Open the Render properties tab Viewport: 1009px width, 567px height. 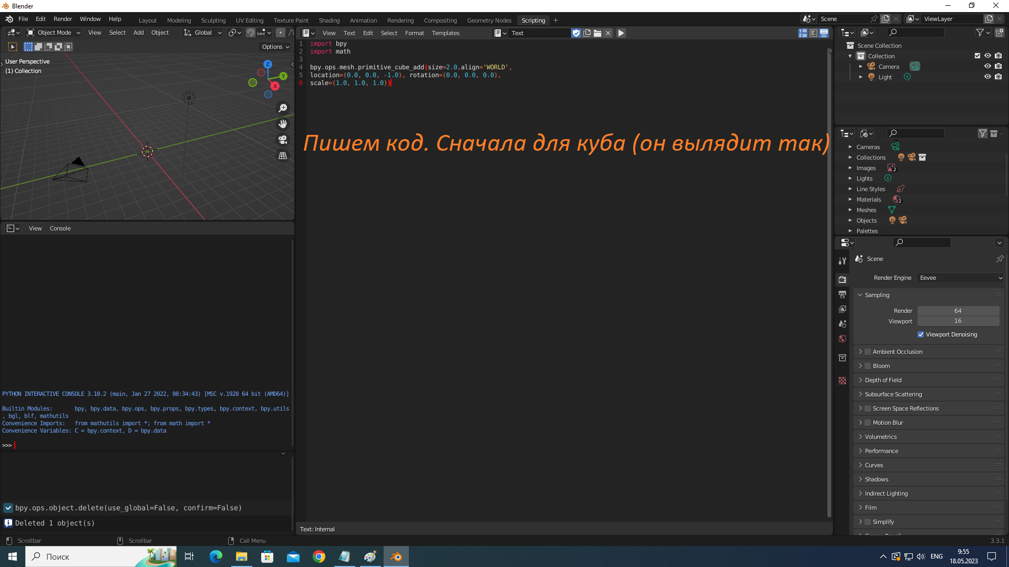tap(842, 279)
